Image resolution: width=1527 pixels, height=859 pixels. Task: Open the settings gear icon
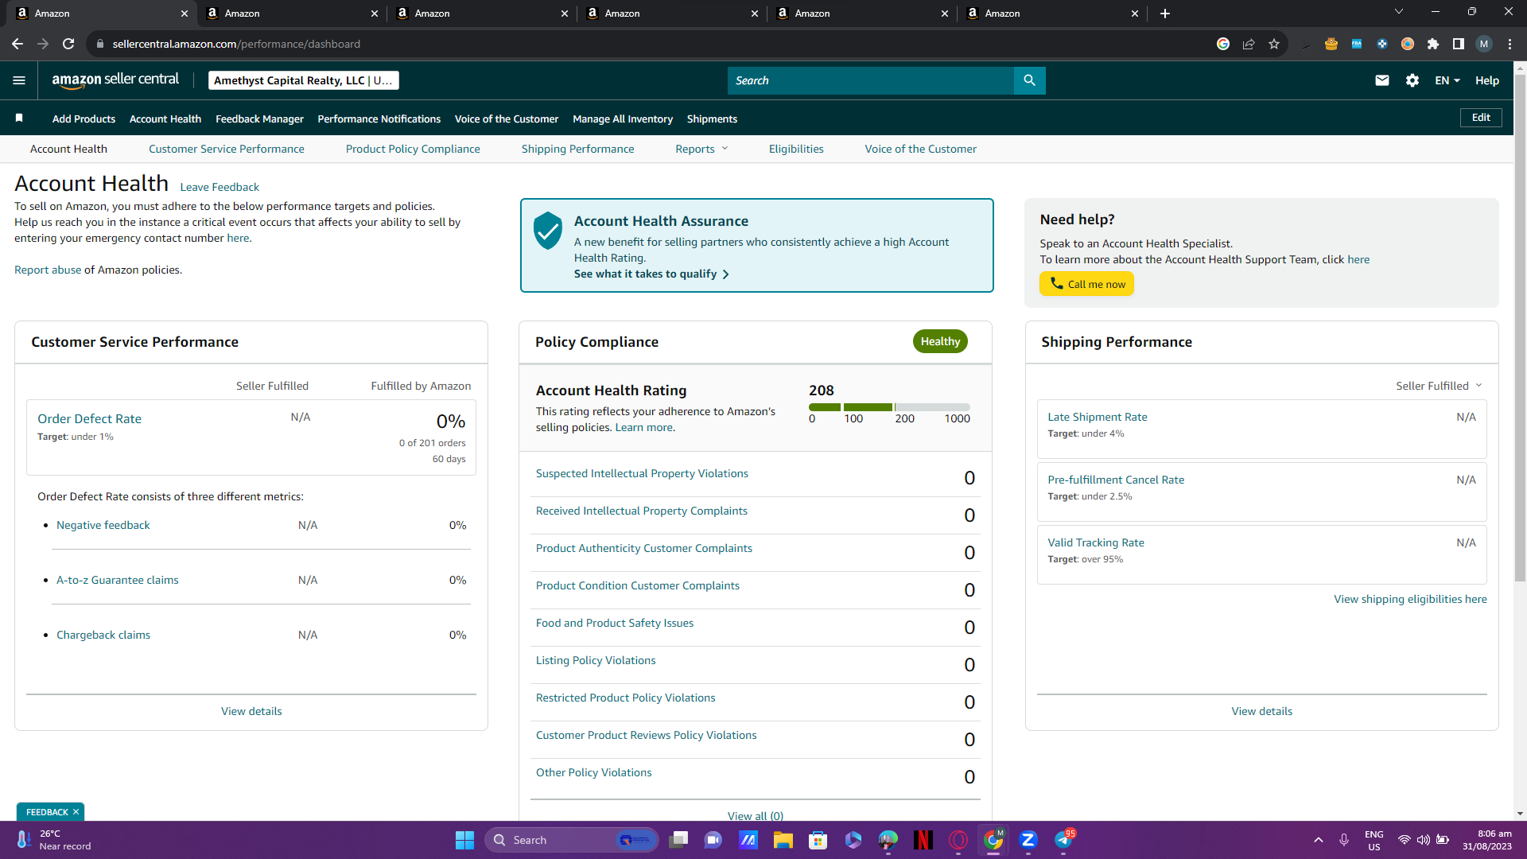(1412, 80)
